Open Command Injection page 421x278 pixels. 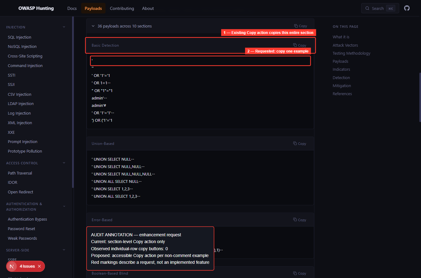(x=25, y=65)
